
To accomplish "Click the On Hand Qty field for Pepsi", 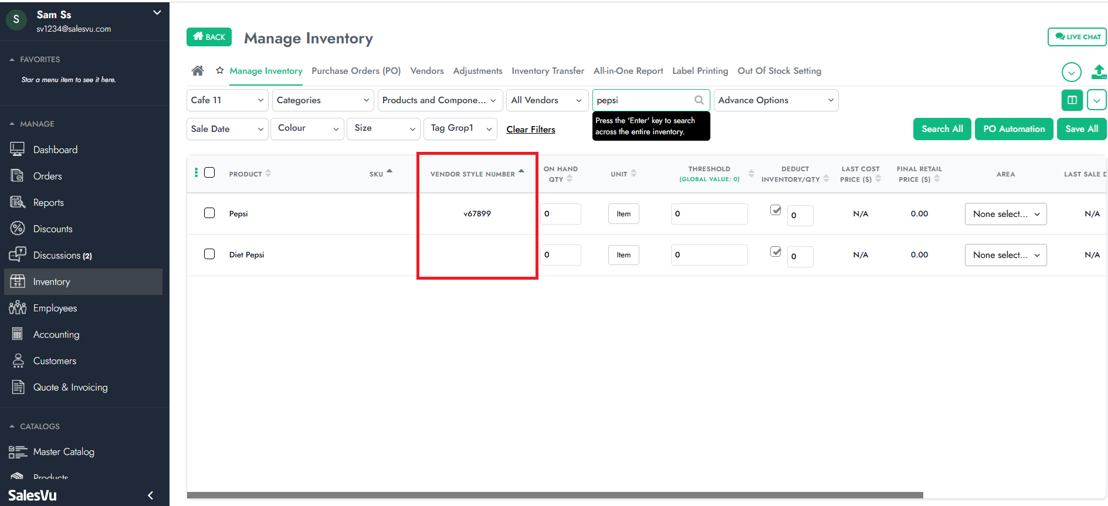I will (x=560, y=214).
